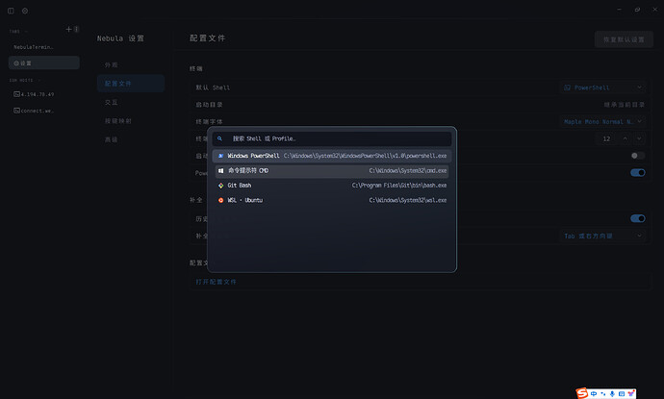Open the 外观 settings category
This screenshot has height=399, width=664.
pyautogui.click(x=131, y=64)
